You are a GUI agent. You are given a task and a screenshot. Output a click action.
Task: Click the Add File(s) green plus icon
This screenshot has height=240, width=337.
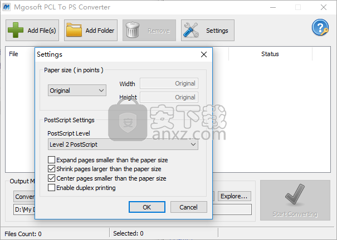(x=17, y=31)
